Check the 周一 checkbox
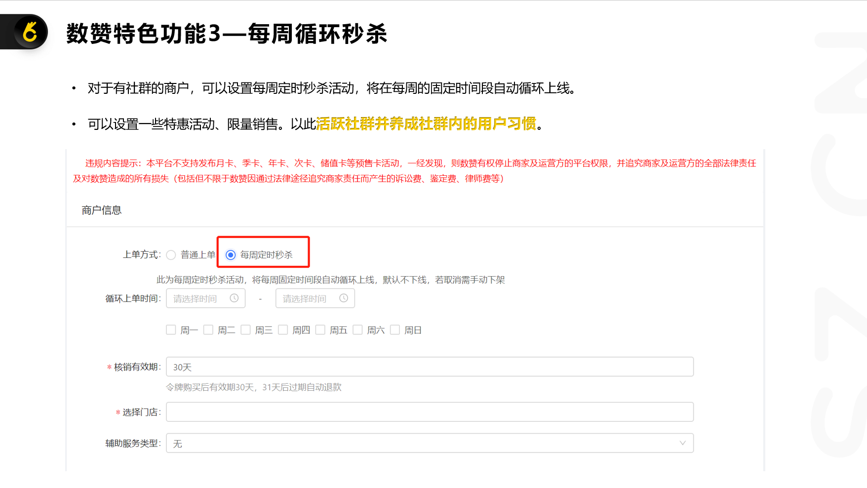 pyautogui.click(x=171, y=329)
